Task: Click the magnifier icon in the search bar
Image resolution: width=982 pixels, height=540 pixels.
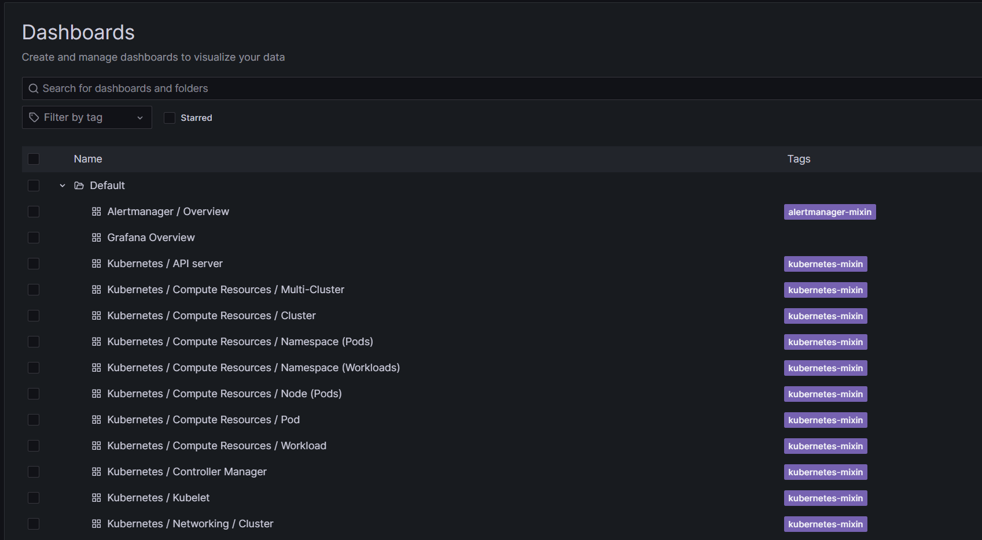Action: point(34,88)
